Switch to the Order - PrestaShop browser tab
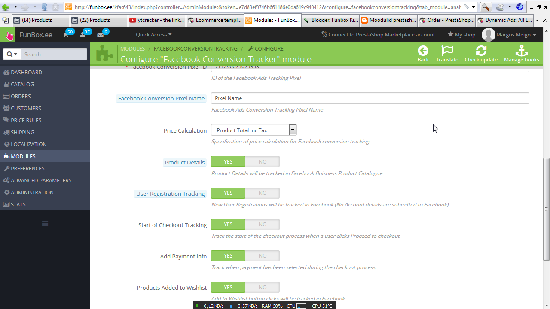The width and height of the screenshot is (550, 309). pos(446,20)
